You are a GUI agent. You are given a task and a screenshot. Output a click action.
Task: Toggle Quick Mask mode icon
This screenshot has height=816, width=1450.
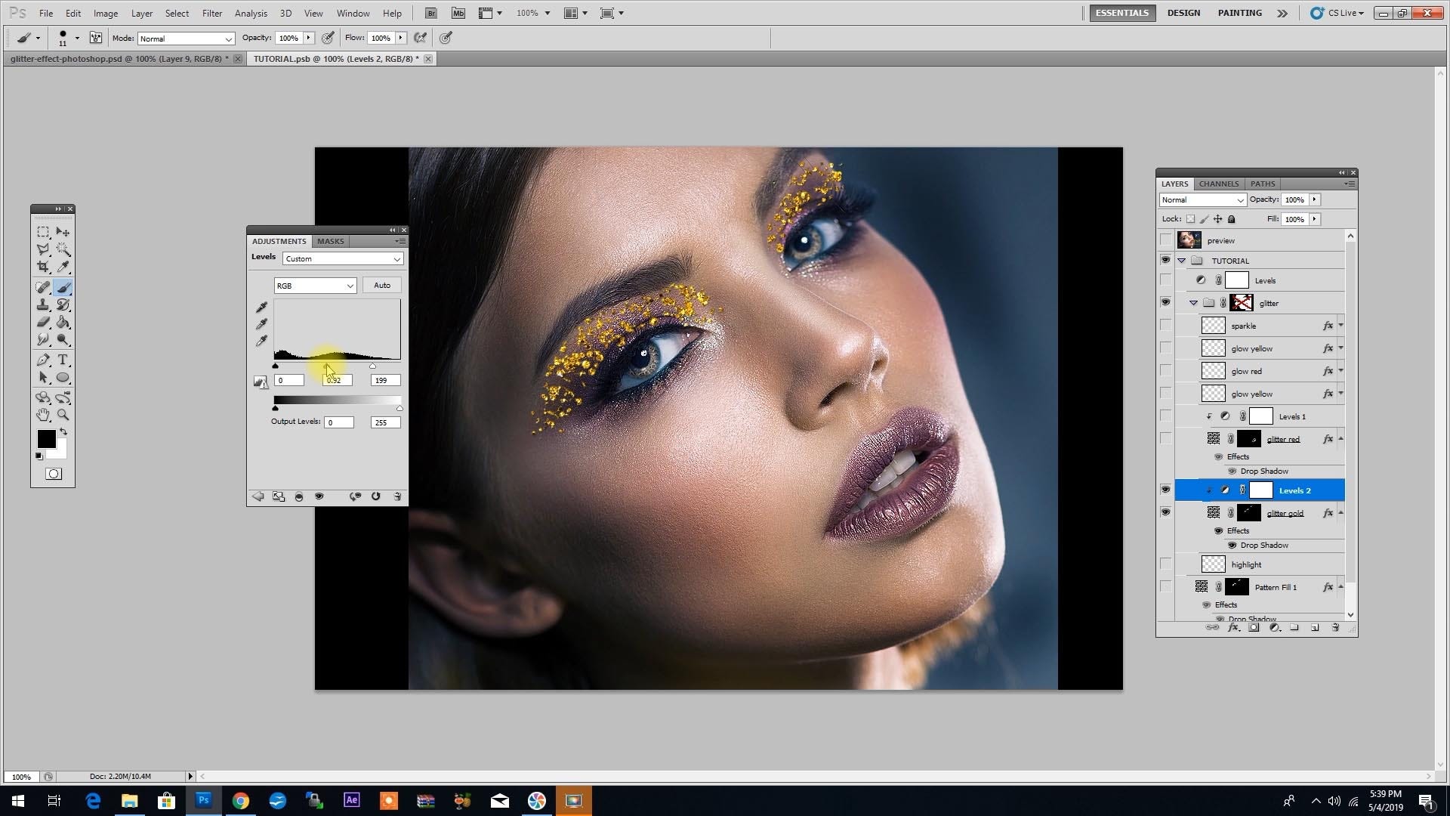54,474
